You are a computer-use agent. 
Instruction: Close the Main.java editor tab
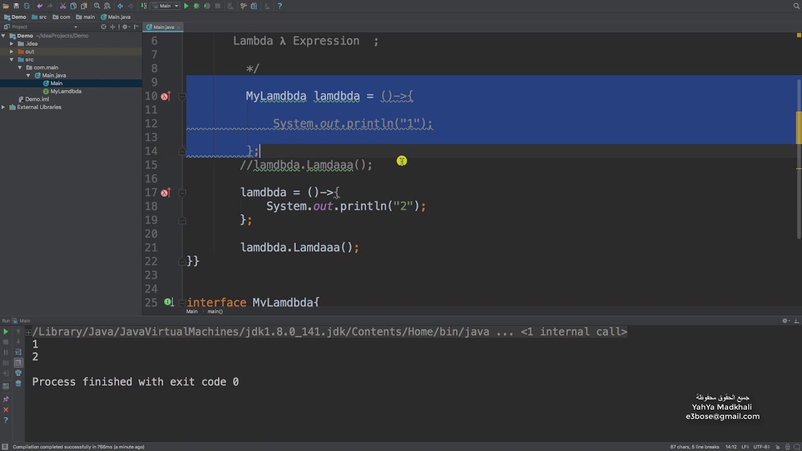pyautogui.click(x=179, y=27)
